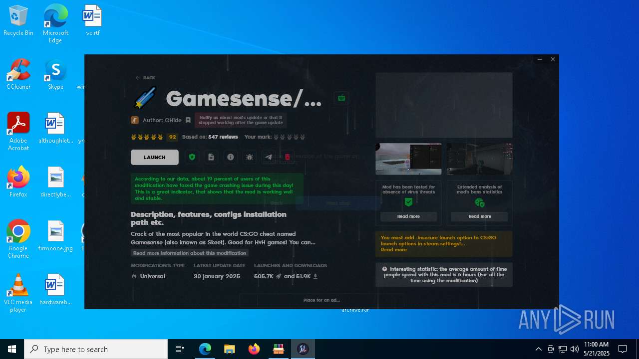The image size is (639, 359).
Task: Click the 92 rating score badge
Action: (x=172, y=137)
